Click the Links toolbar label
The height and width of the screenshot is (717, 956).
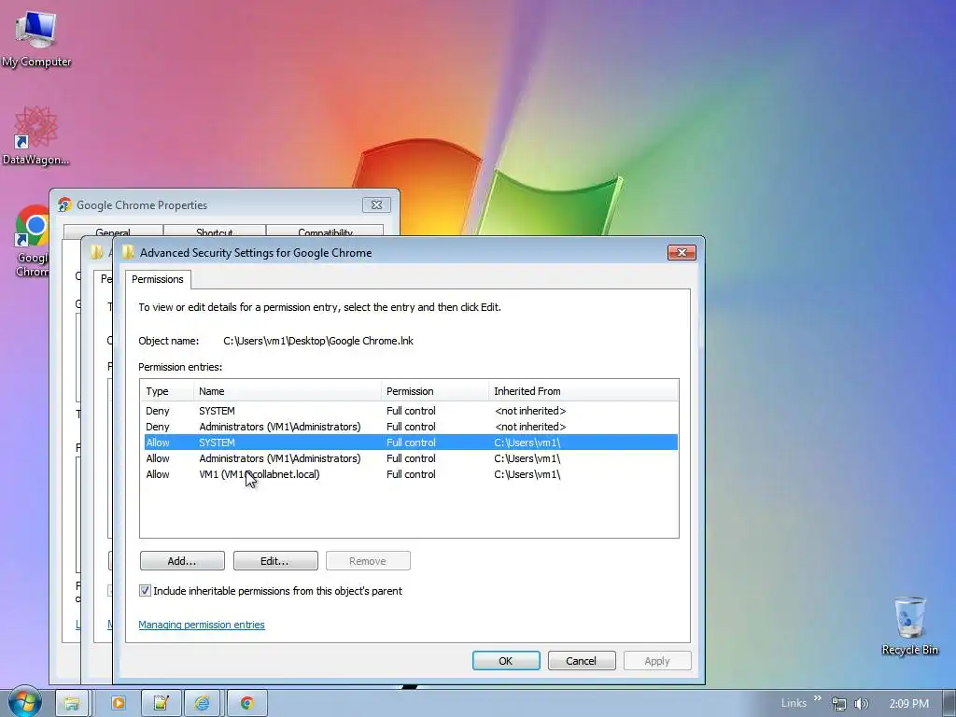(x=794, y=703)
